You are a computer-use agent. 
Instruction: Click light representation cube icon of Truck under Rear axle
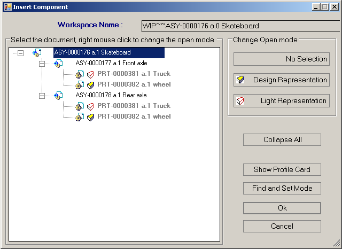pos(90,106)
